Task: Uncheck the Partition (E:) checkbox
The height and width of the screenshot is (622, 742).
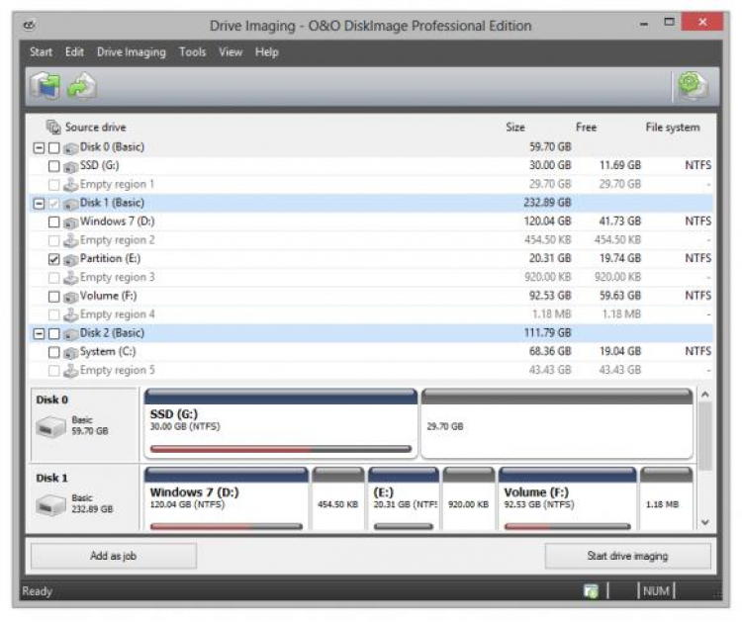Action: [x=54, y=260]
